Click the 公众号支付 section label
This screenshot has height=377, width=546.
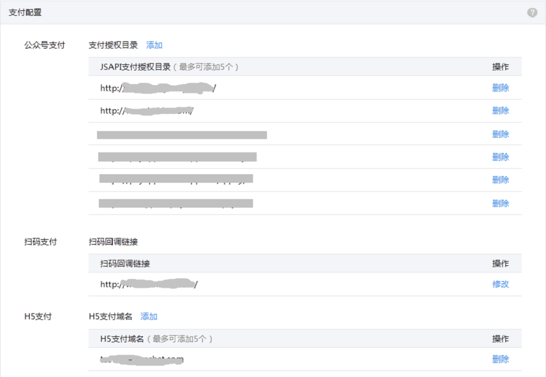click(x=44, y=45)
